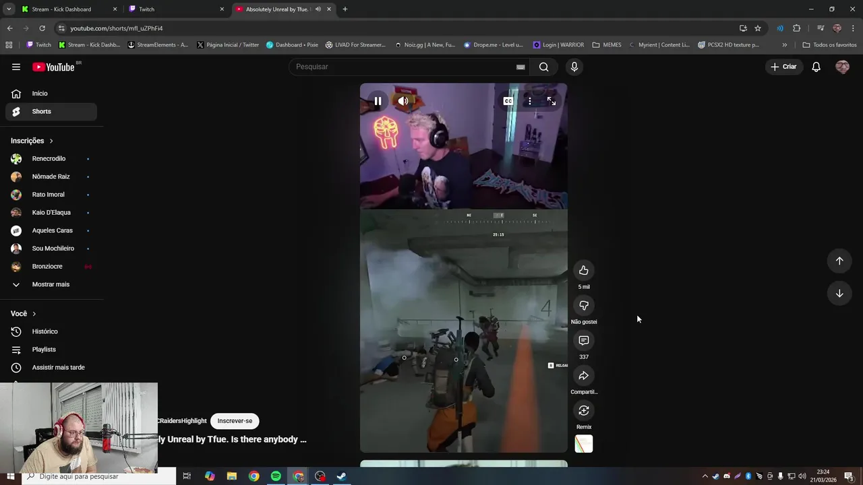This screenshot has height=485, width=863.
Task: Go to previous Short with up arrow
Action: point(839,261)
